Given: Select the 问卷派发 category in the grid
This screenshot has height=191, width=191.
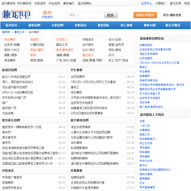Looking at the screenshot, I should coord(88,40).
